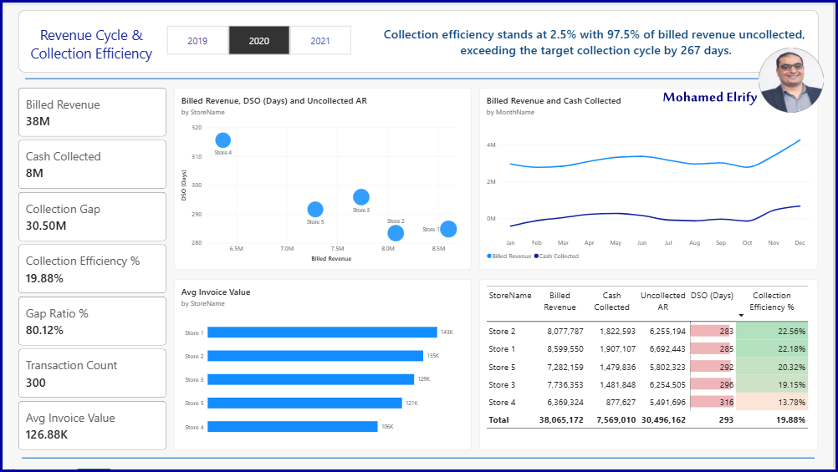Click the Billed Revenue KPI card

93,113
